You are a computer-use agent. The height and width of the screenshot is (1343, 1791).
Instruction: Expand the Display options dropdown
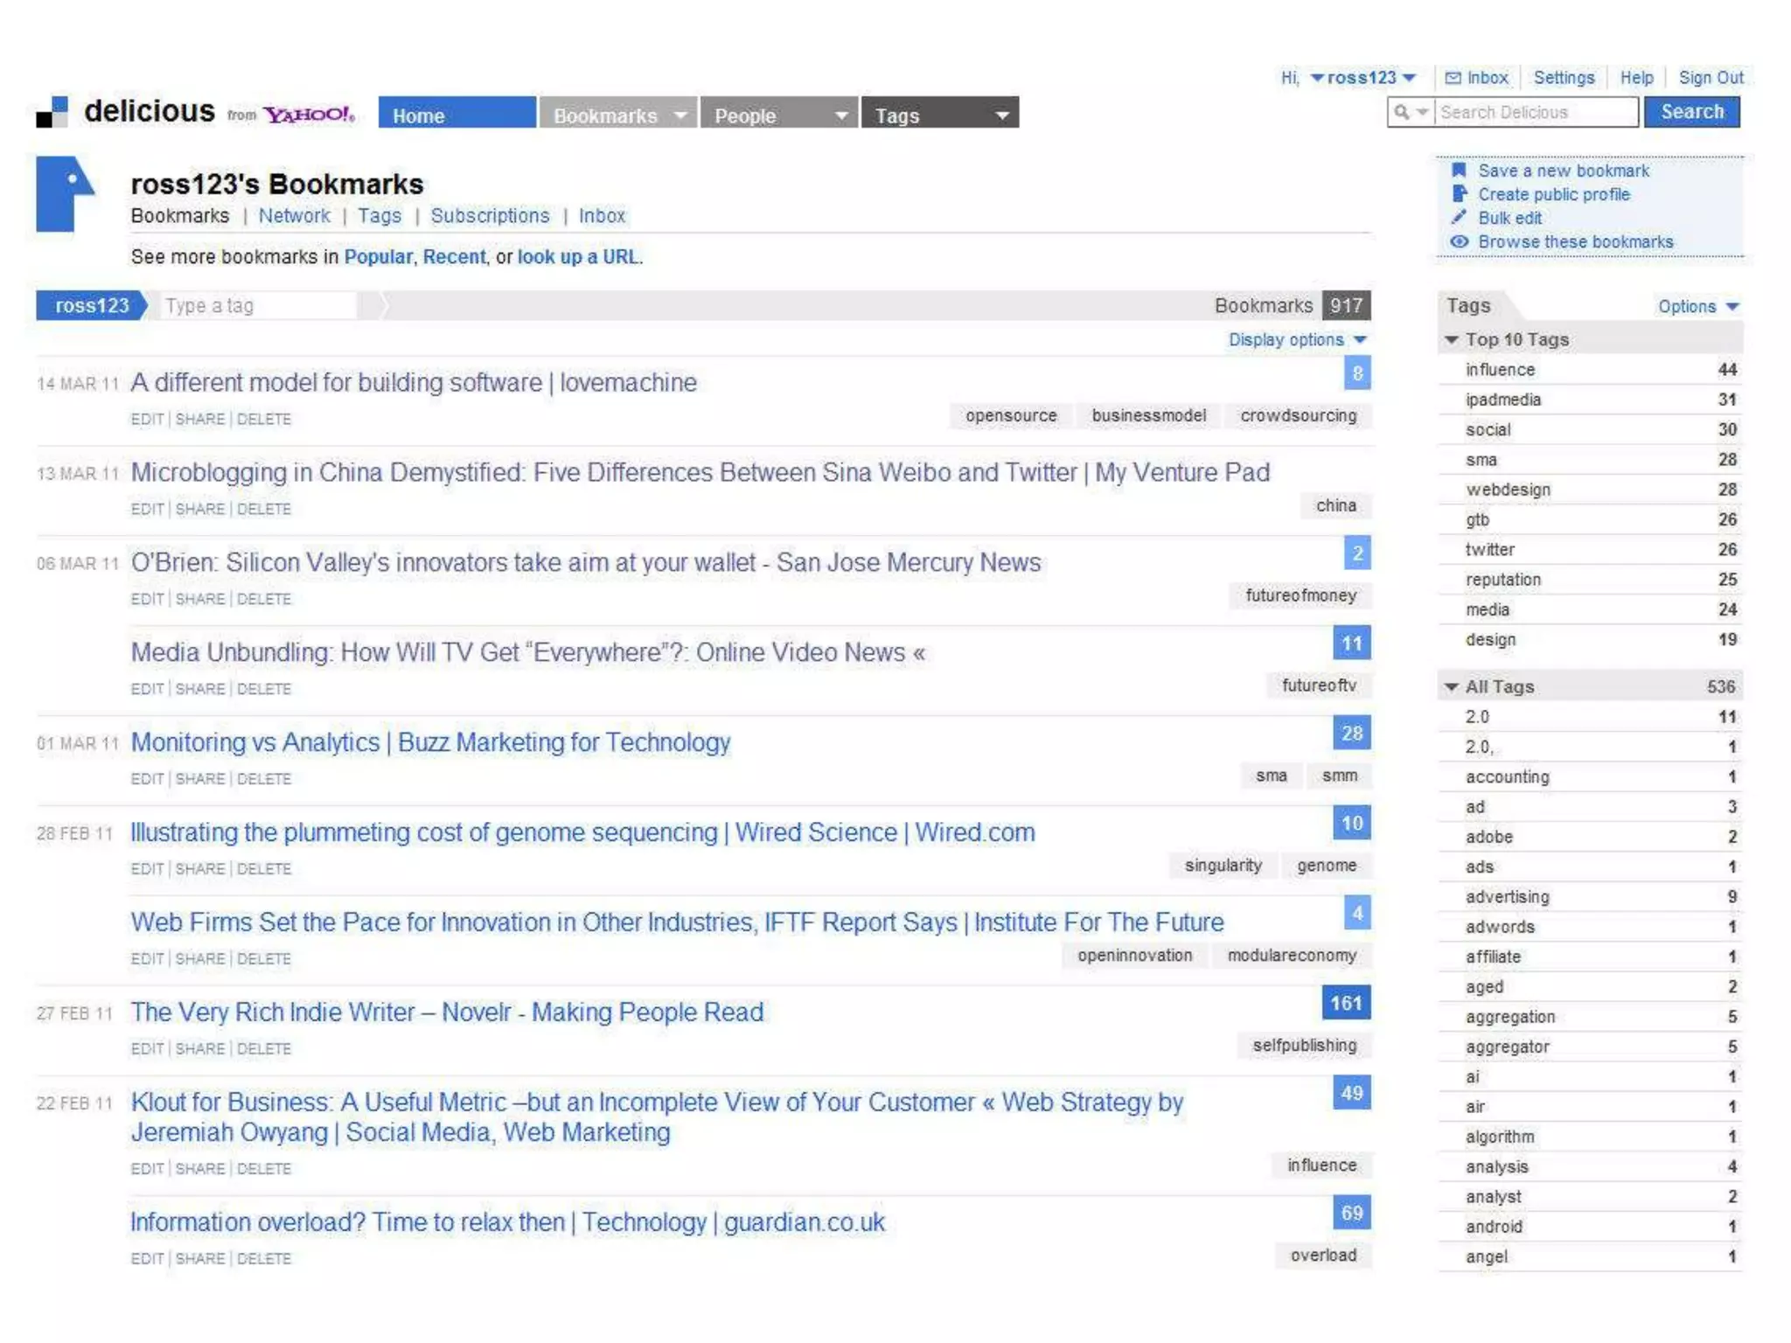click(1296, 339)
